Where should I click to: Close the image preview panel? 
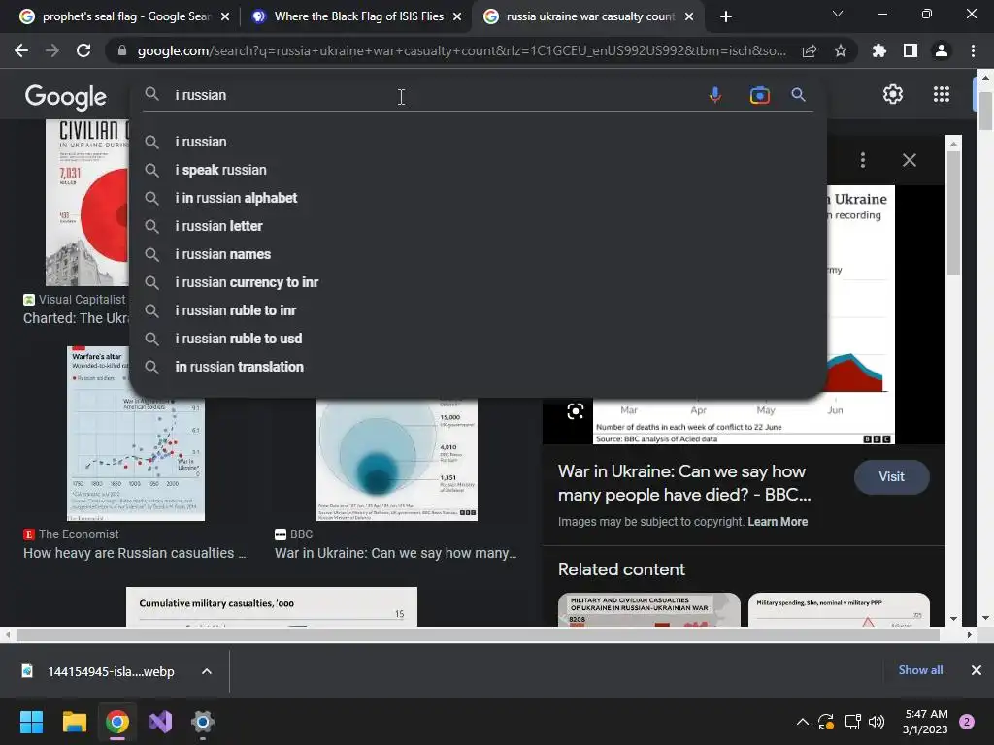(x=910, y=160)
